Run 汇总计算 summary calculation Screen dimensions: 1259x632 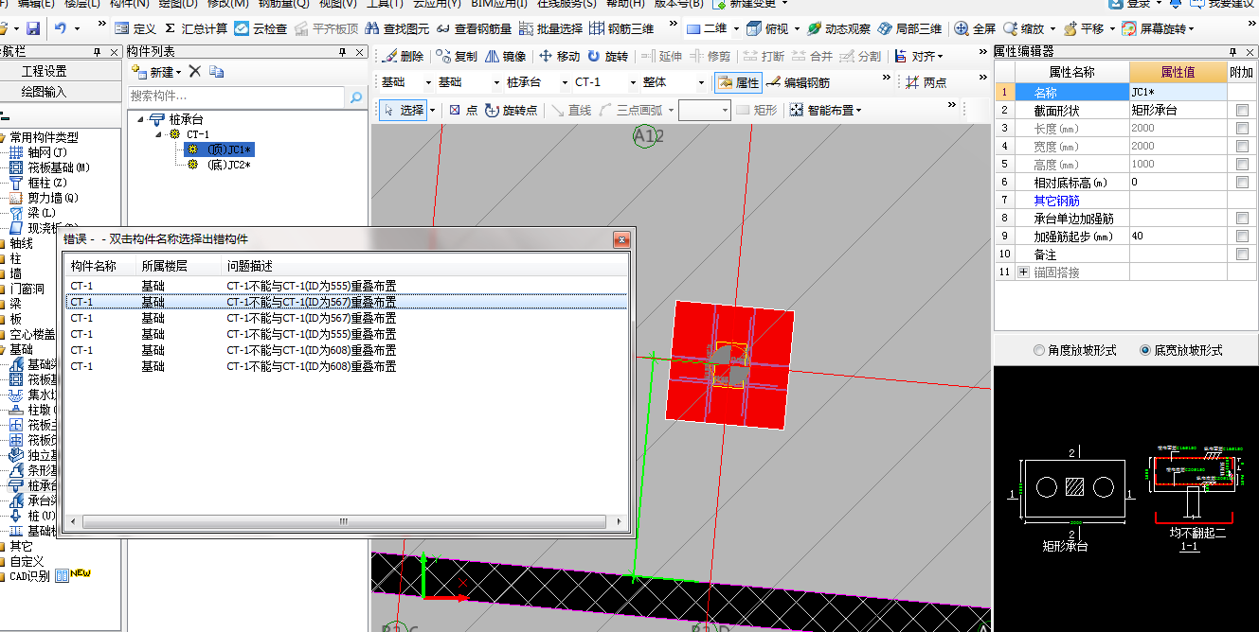[196, 29]
